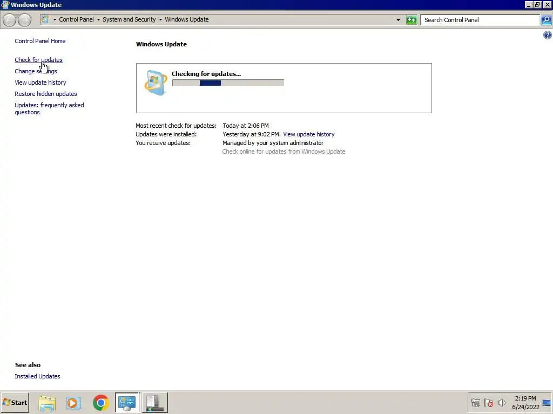This screenshot has width=553, height=414.
Task: Click the See also heading
Action: [x=28, y=365]
